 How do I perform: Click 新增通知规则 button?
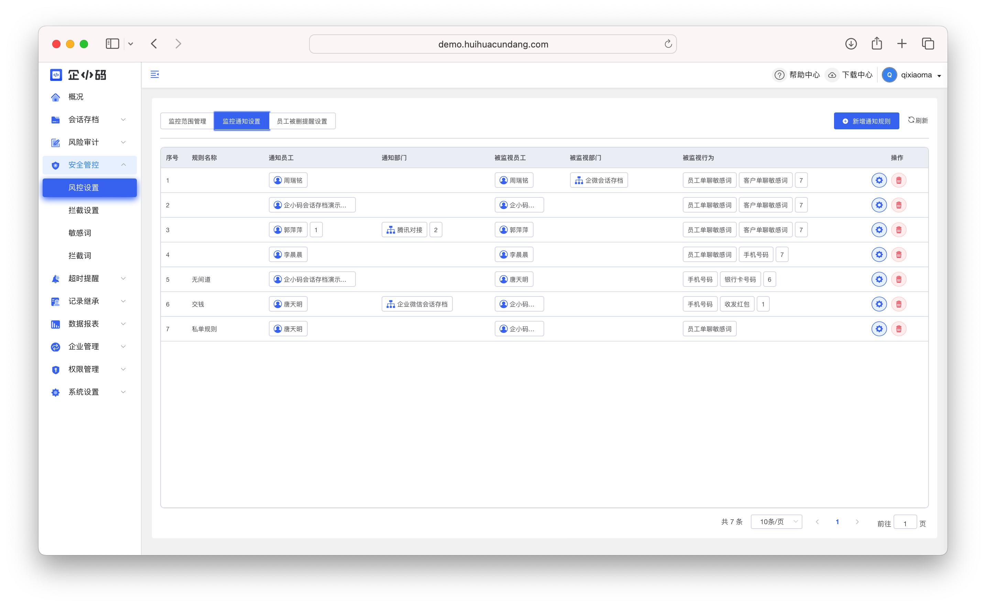tap(866, 121)
